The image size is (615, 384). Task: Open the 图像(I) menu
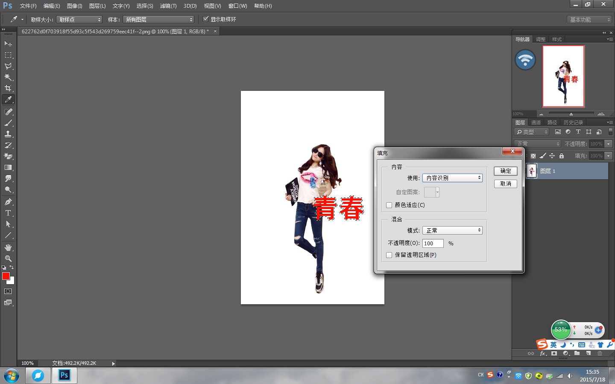74,6
